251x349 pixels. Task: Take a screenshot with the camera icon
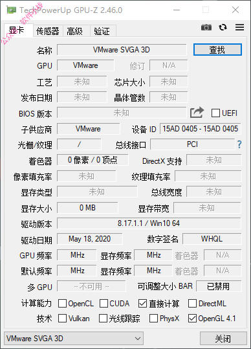point(206,27)
